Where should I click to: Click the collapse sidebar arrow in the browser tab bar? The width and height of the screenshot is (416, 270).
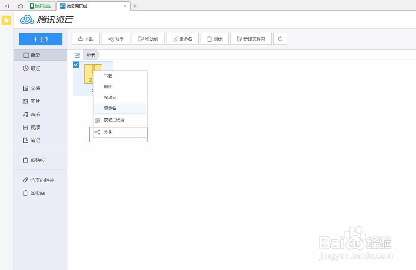(7, 6)
